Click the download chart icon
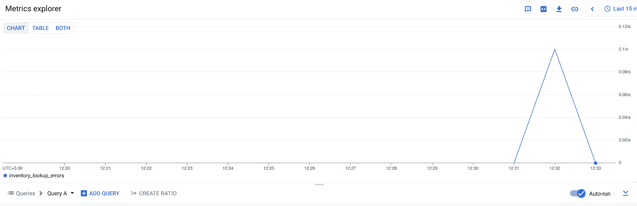Viewport: 637px width, 206px height. (559, 9)
